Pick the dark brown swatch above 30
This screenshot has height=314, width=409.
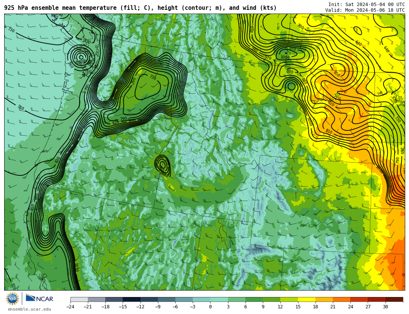[x=394, y=299]
